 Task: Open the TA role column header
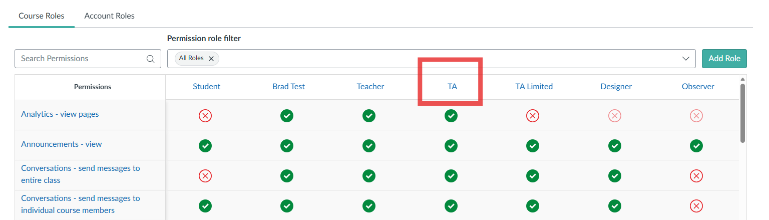click(452, 86)
